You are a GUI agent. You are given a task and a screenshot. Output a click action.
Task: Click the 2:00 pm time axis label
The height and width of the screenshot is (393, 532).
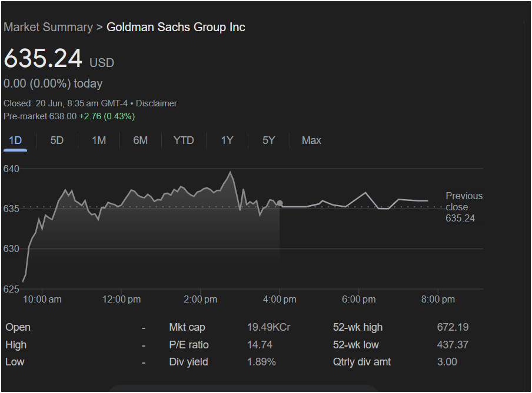tap(201, 300)
